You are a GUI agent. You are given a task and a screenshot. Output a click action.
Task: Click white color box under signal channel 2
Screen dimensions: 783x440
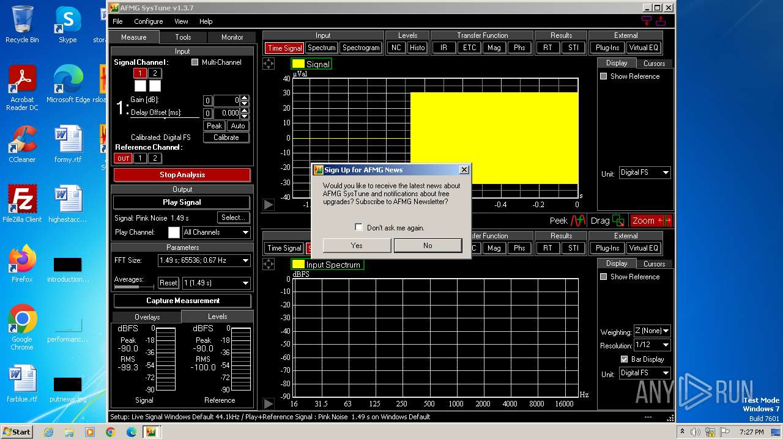coord(155,86)
